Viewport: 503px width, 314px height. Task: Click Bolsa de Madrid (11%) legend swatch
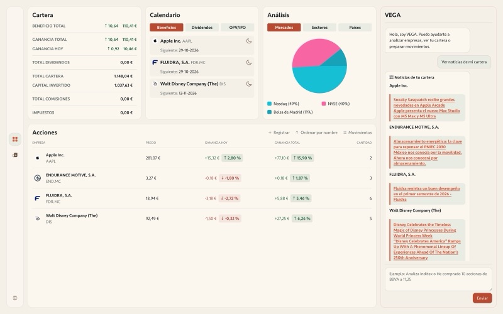pos(270,112)
